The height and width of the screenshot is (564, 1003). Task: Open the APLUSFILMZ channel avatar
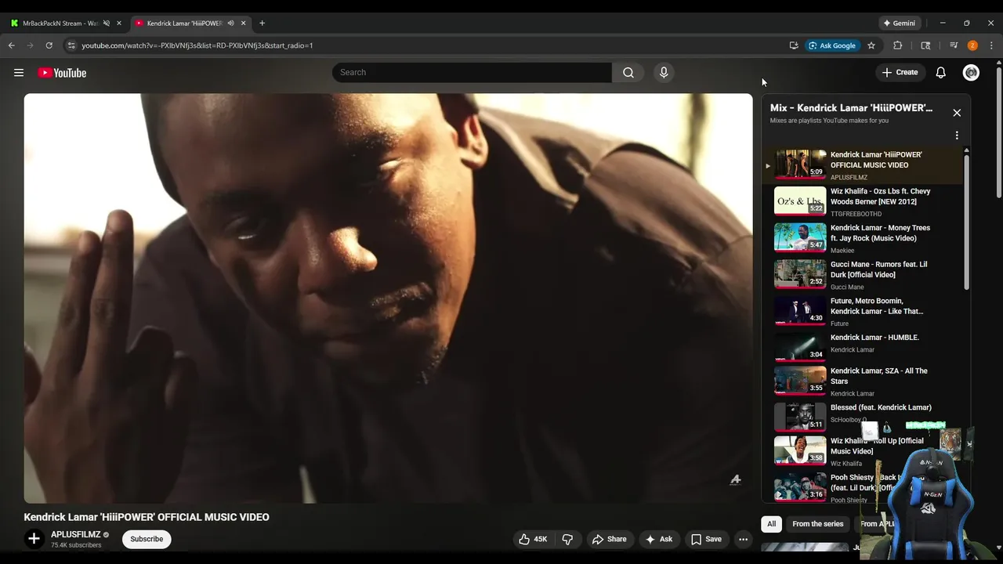point(34,539)
